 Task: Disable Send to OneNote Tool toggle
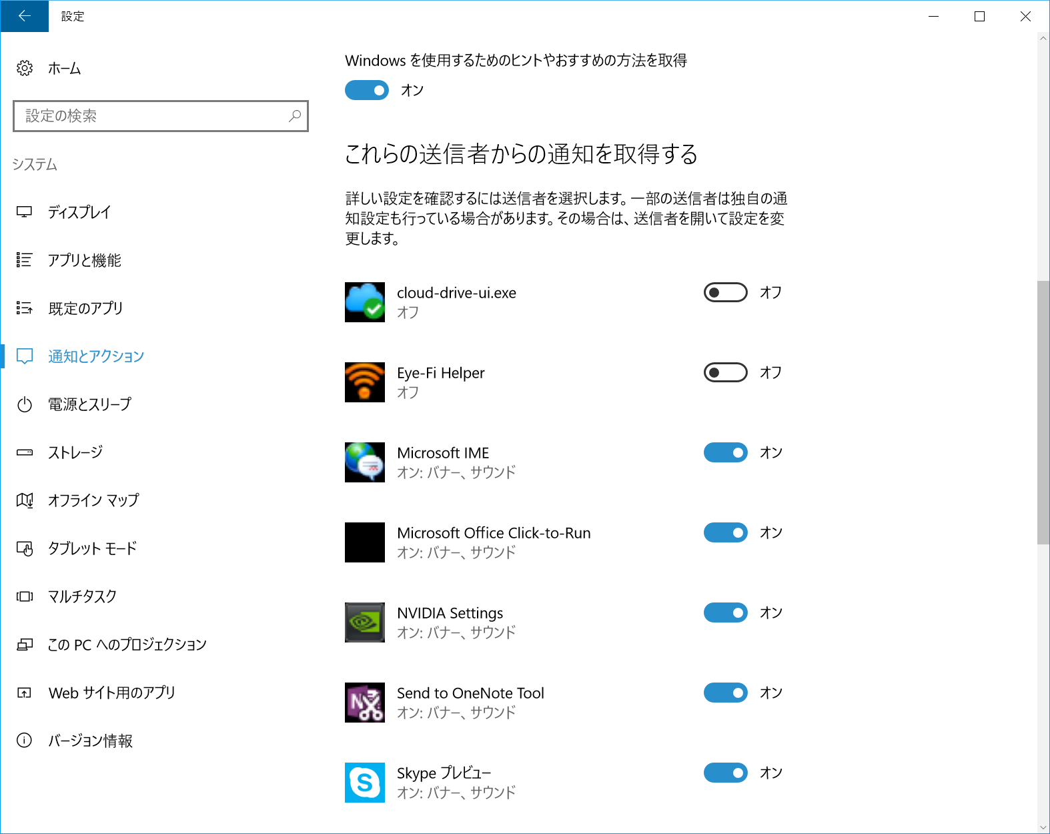726,693
